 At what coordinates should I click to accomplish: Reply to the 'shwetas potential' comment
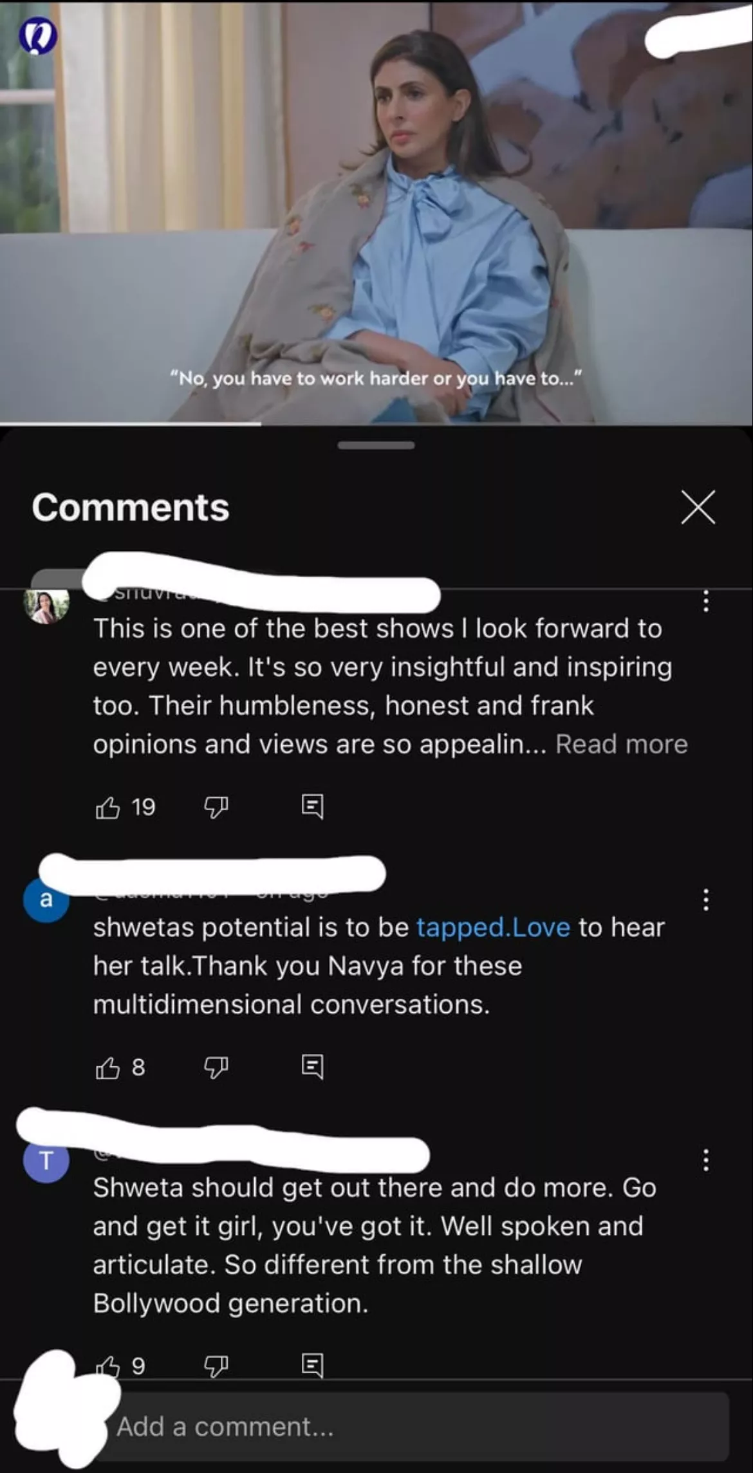click(x=312, y=1068)
